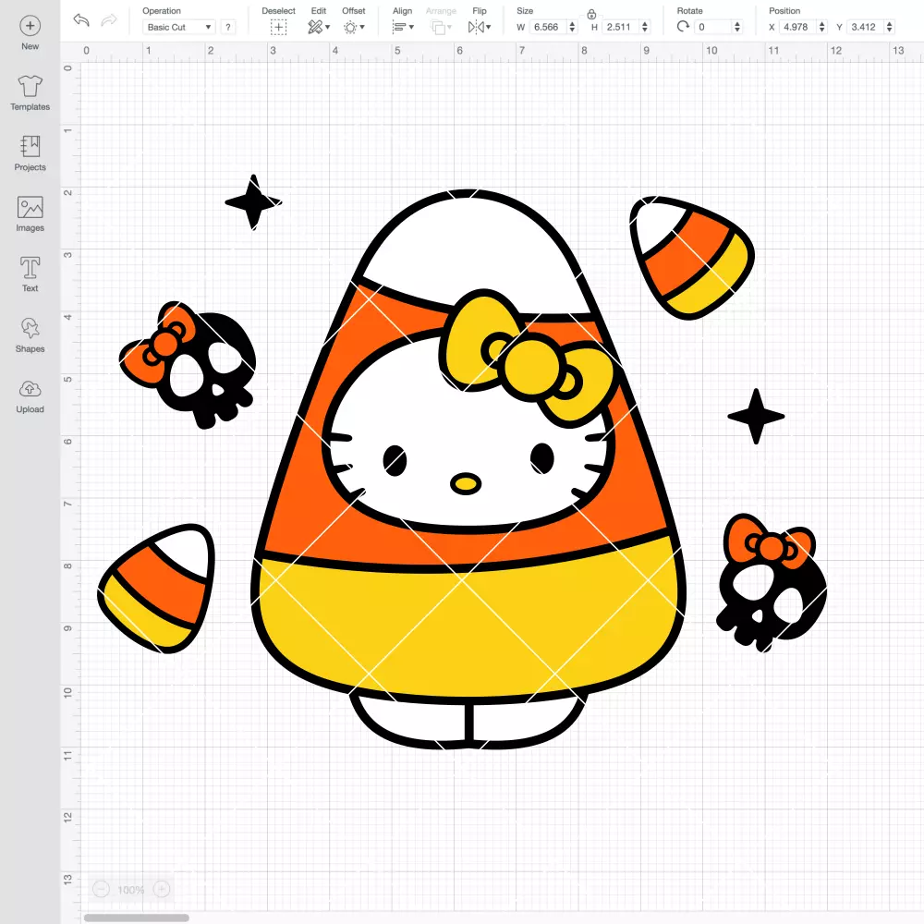Select the upper-left skull with bow
This screenshot has width=924, height=924.
[188, 365]
